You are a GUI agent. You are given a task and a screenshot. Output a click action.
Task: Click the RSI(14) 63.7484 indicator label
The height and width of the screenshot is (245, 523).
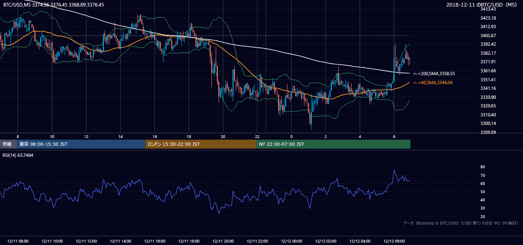pyautogui.click(x=18, y=155)
